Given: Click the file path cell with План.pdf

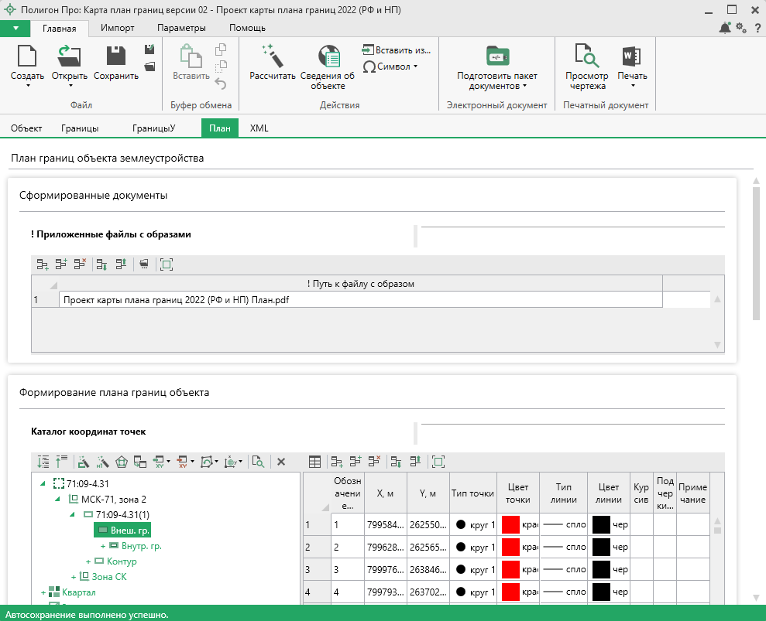Looking at the screenshot, I should 360,299.
